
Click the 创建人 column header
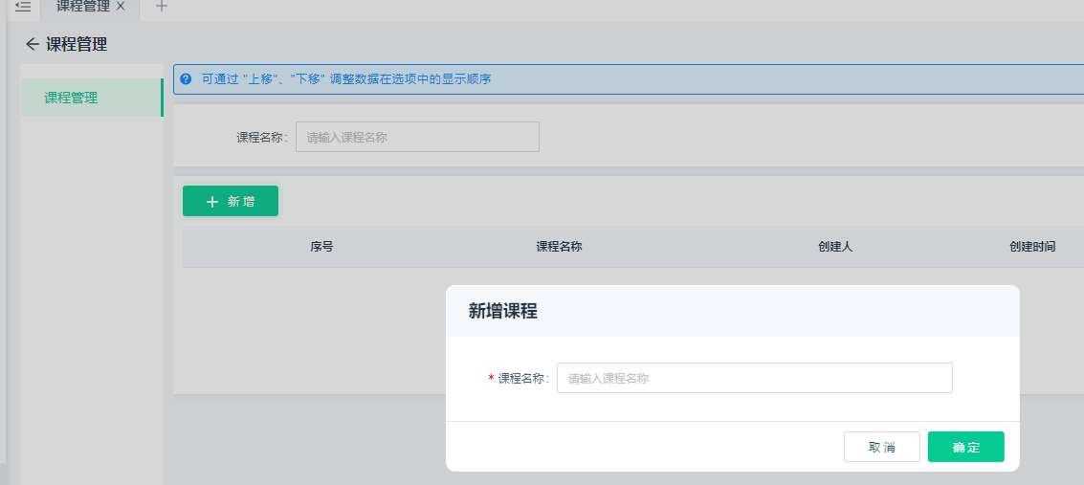(x=834, y=247)
